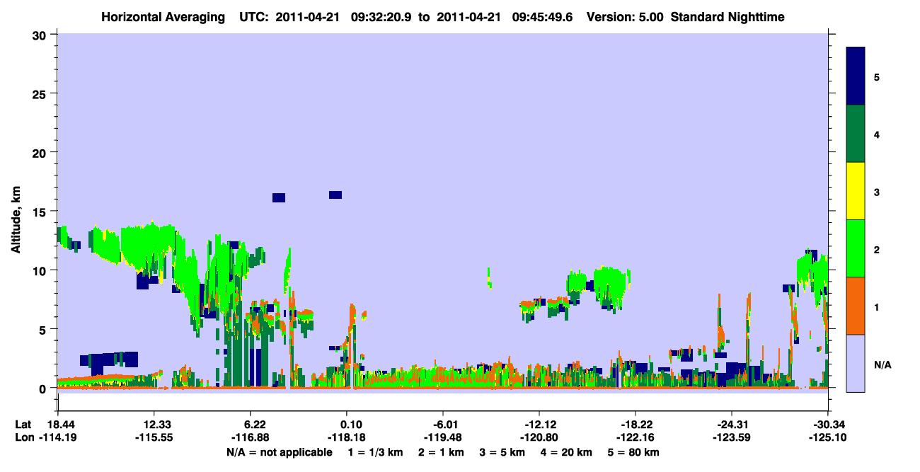Click the latitude value '-30.34'
Screen dimensions: 920x472
(828, 425)
